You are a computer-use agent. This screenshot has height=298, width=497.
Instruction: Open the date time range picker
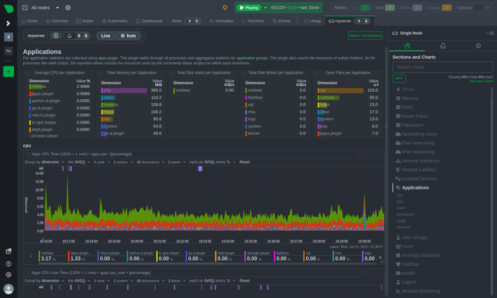pos(295,8)
